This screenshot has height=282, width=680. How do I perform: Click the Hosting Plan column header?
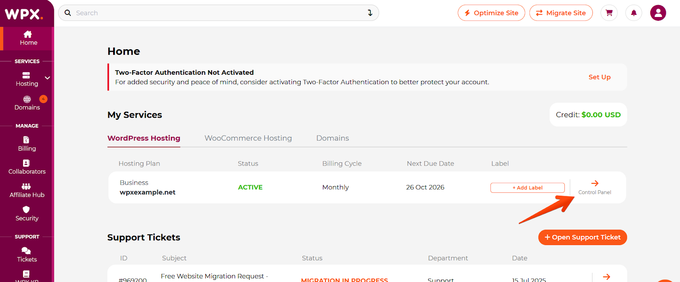click(x=139, y=164)
